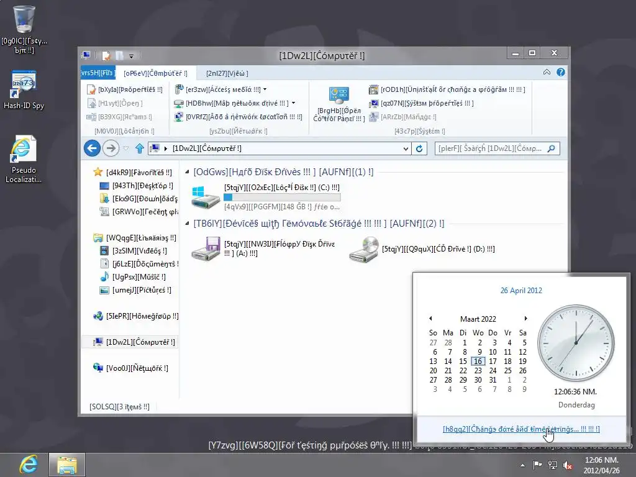Click the back navigation arrow
This screenshot has height=477, width=636.
pos(92,148)
